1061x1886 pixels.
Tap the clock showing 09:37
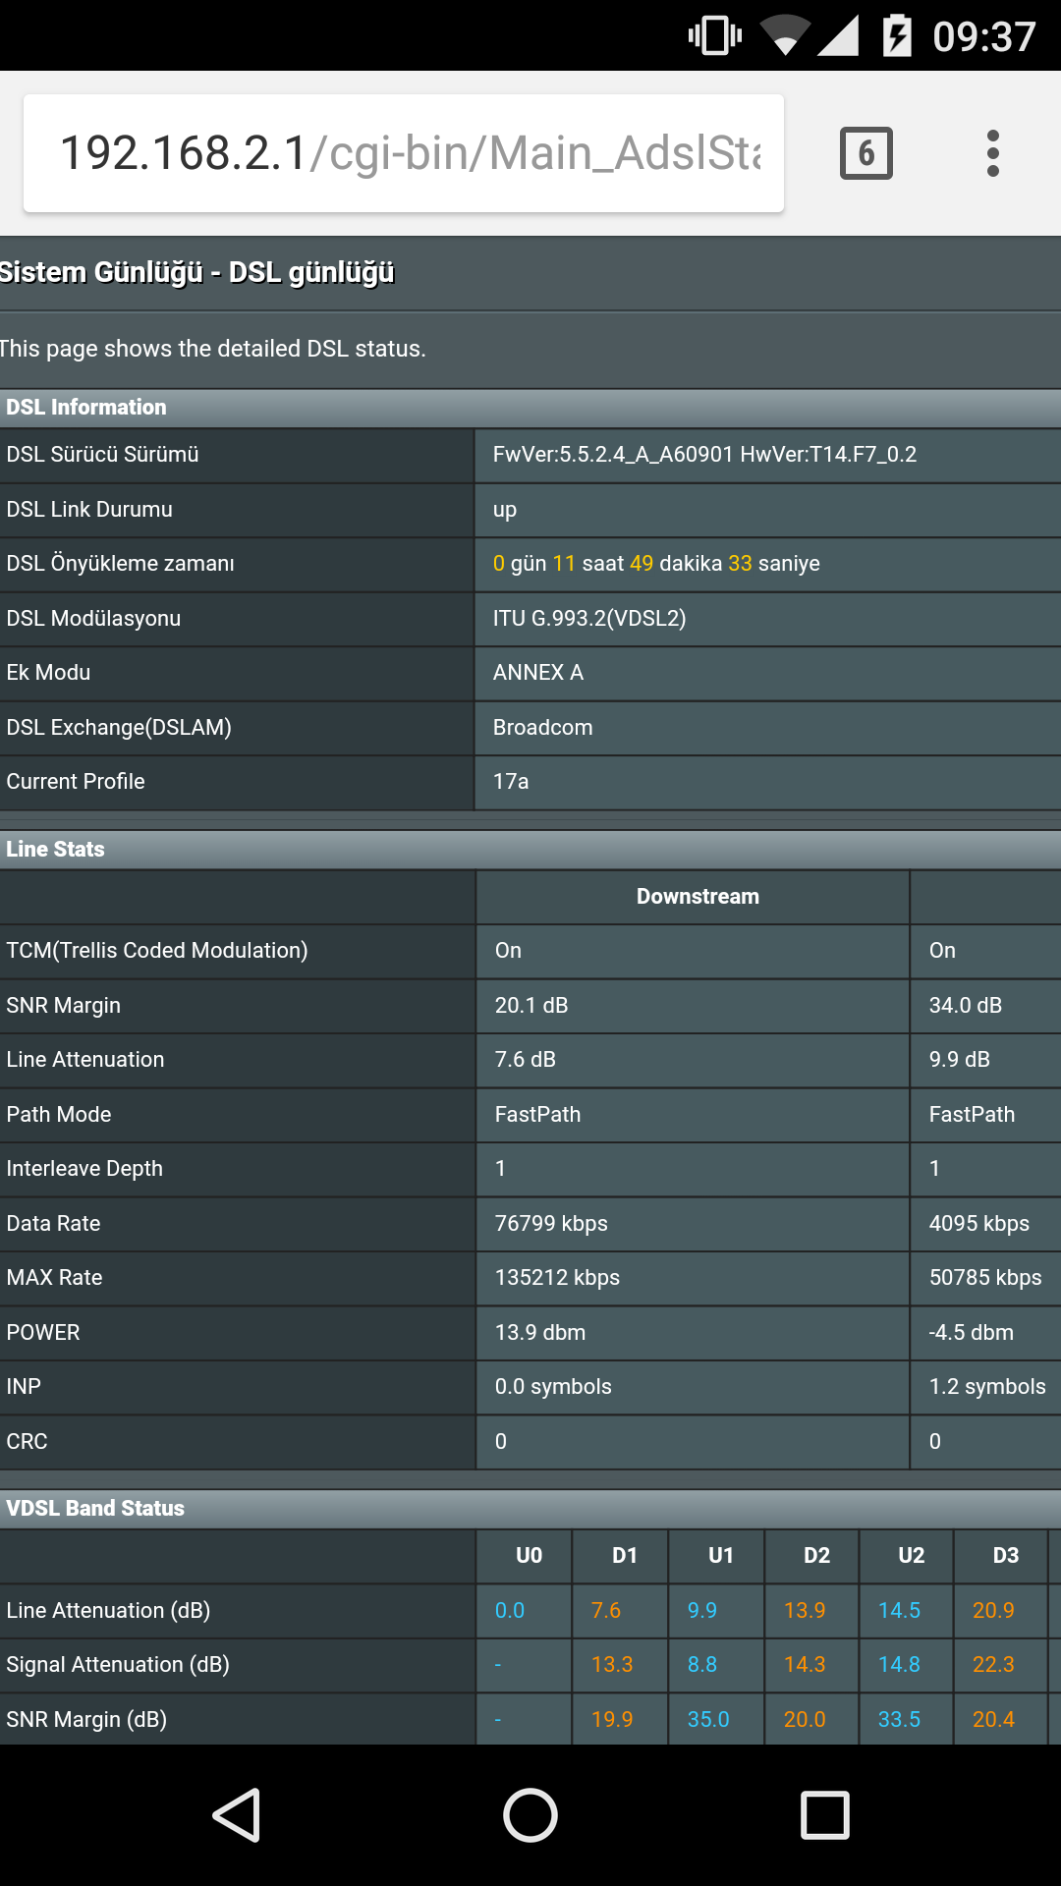pyautogui.click(x=983, y=37)
